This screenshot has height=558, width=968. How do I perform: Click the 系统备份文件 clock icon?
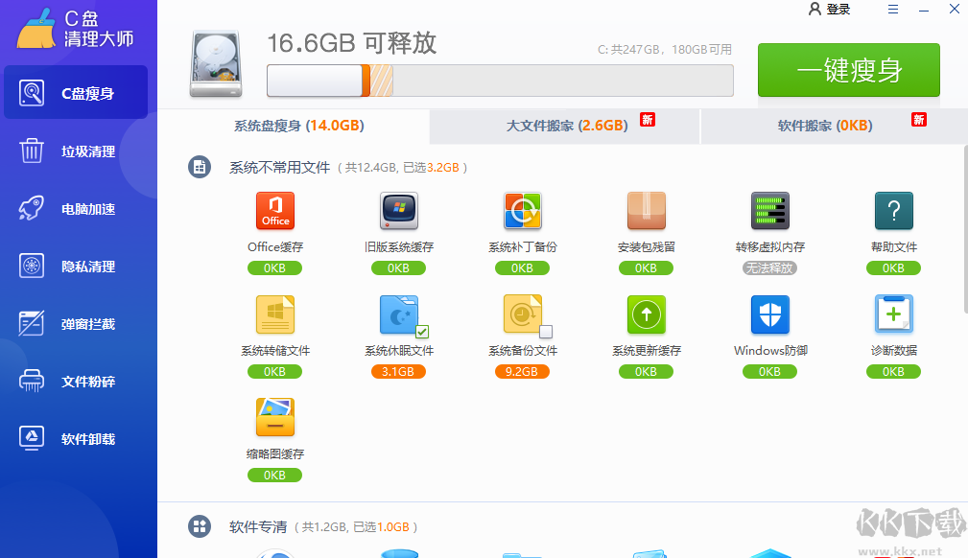tap(522, 314)
